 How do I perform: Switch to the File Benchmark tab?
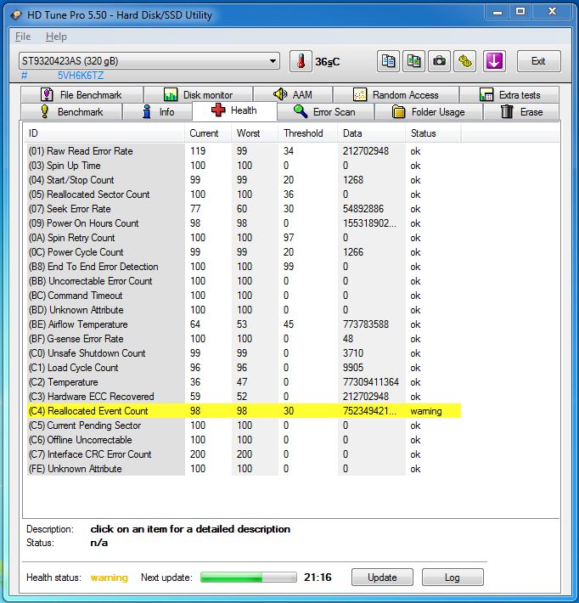point(82,94)
